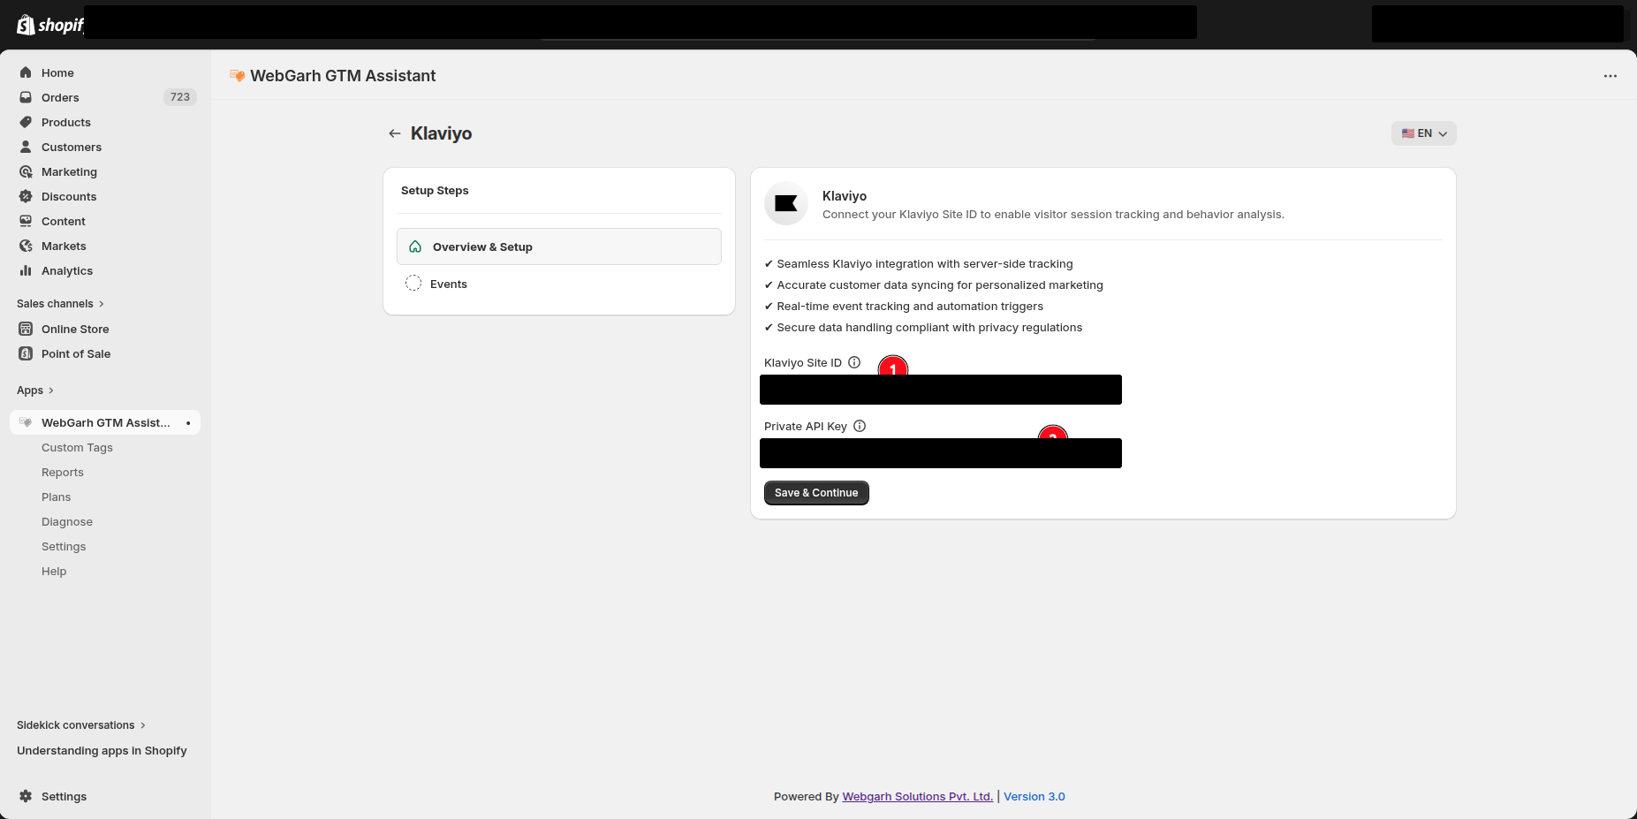Screen dimensions: 1637x819
Task: Click the WebGarh logo in page header
Action: pos(237,76)
